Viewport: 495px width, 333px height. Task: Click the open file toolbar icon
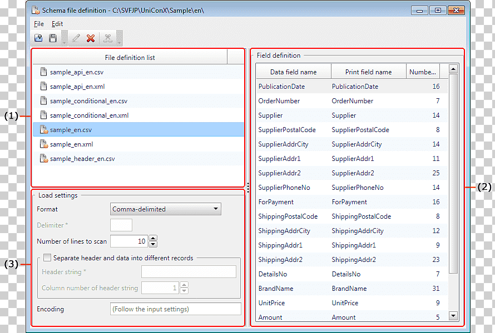click(x=38, y=38)
